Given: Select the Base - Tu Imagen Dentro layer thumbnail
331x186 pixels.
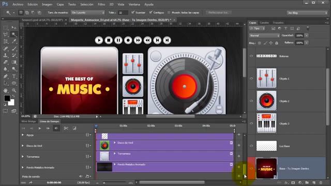Looking at the screenshot, I should coord(267,168).
